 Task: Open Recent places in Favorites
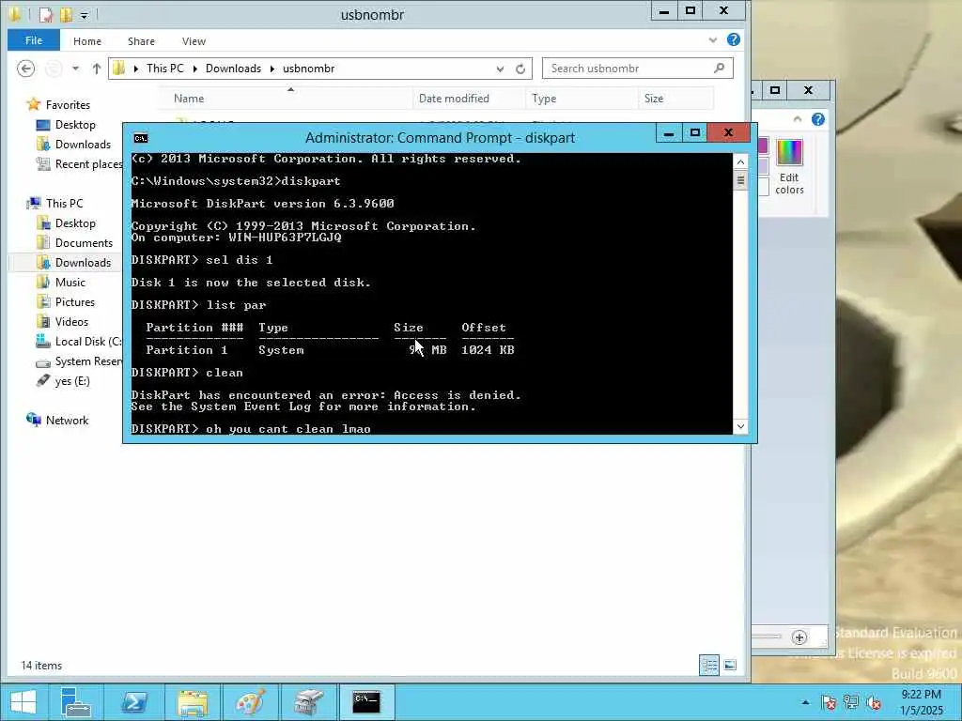[88, 163]
